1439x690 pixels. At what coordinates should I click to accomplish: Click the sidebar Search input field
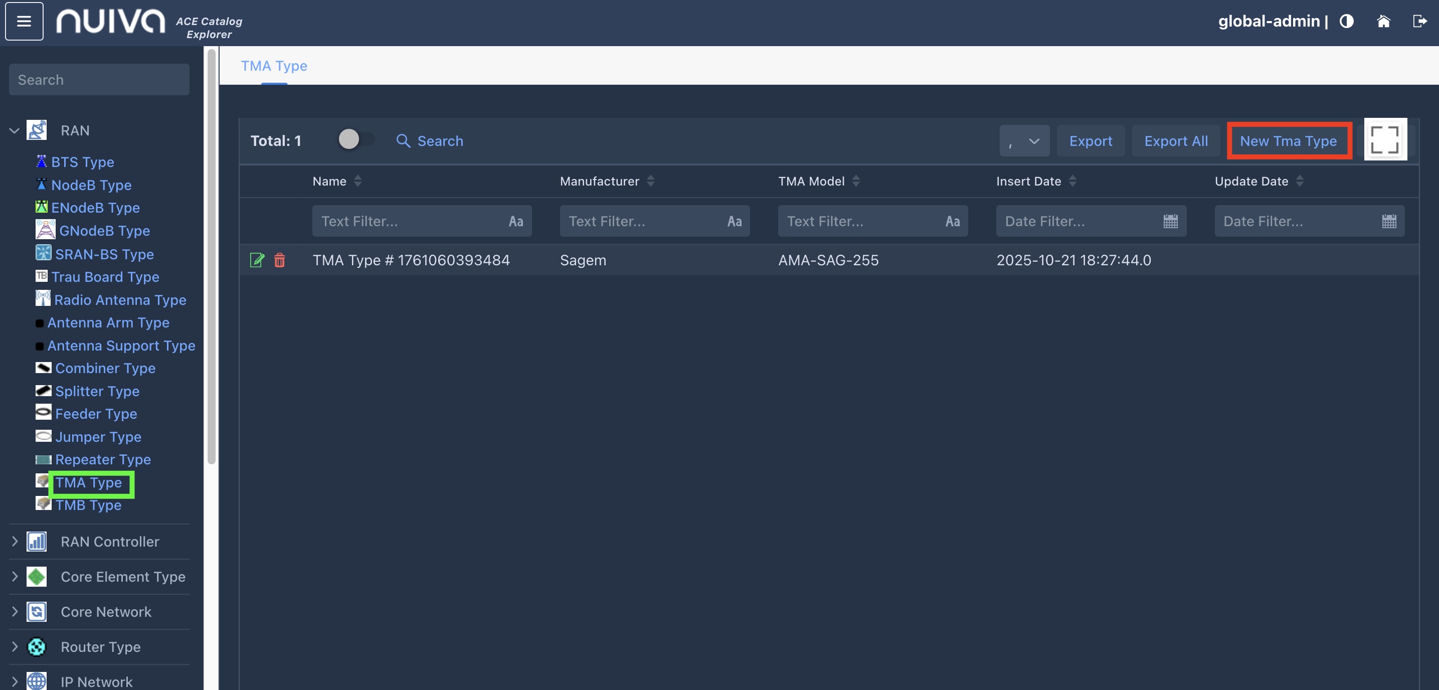click(x=99, y=80)
